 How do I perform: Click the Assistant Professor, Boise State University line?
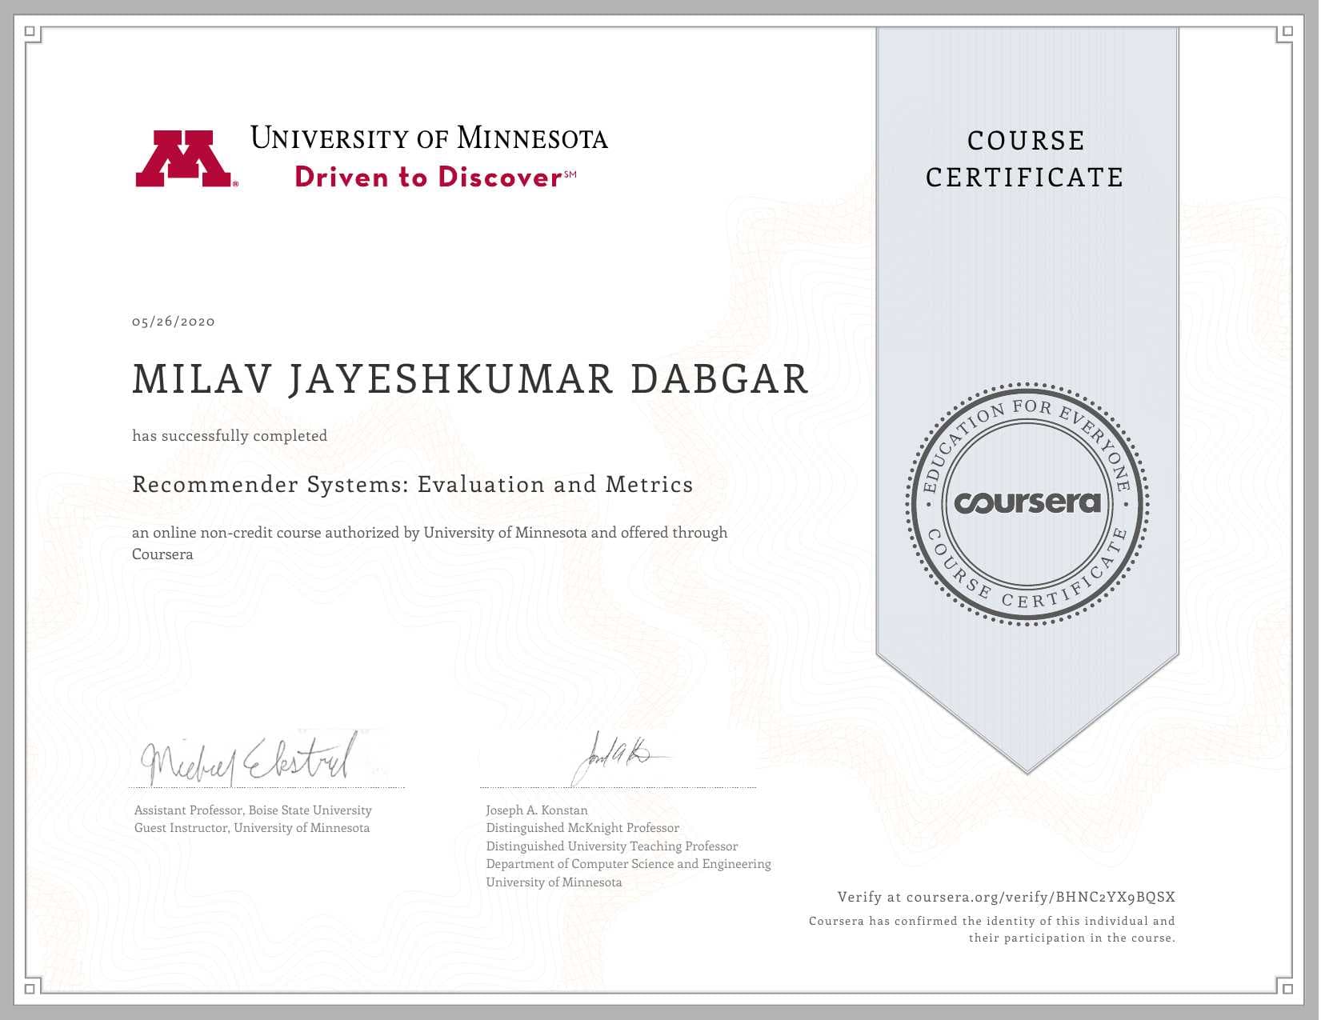(253, 810)
